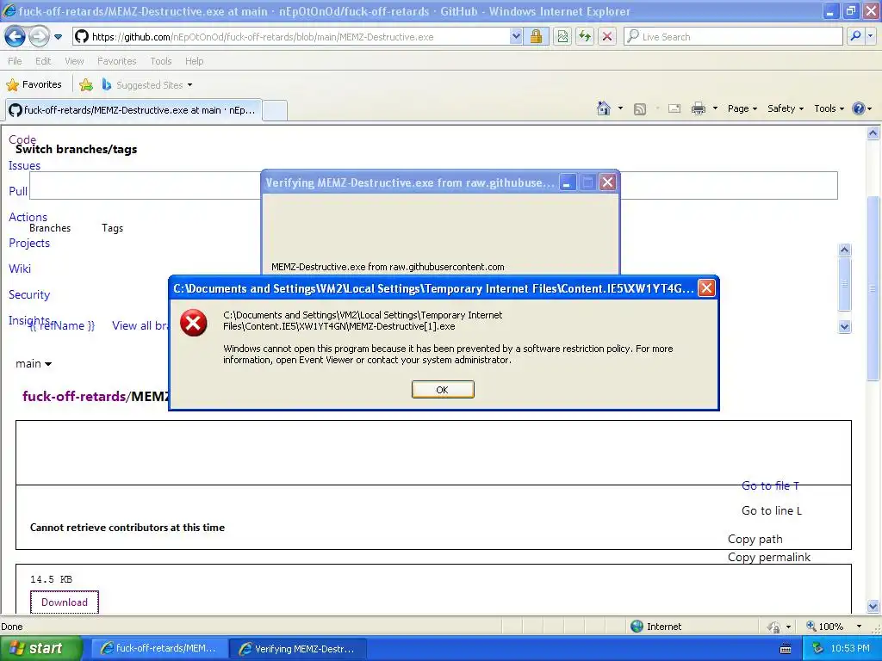Viewport: 882px width, 661px height.
Task: Expand the Print options dropdown arrow
Action: [715, 108]
